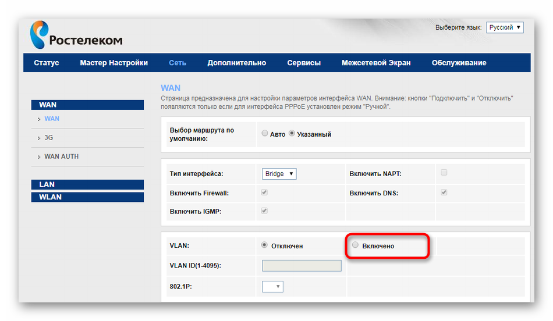The width and height of the screenshot is (553, 321).
Task: Go to Дополнительно tab
Action: click(236, 63)
